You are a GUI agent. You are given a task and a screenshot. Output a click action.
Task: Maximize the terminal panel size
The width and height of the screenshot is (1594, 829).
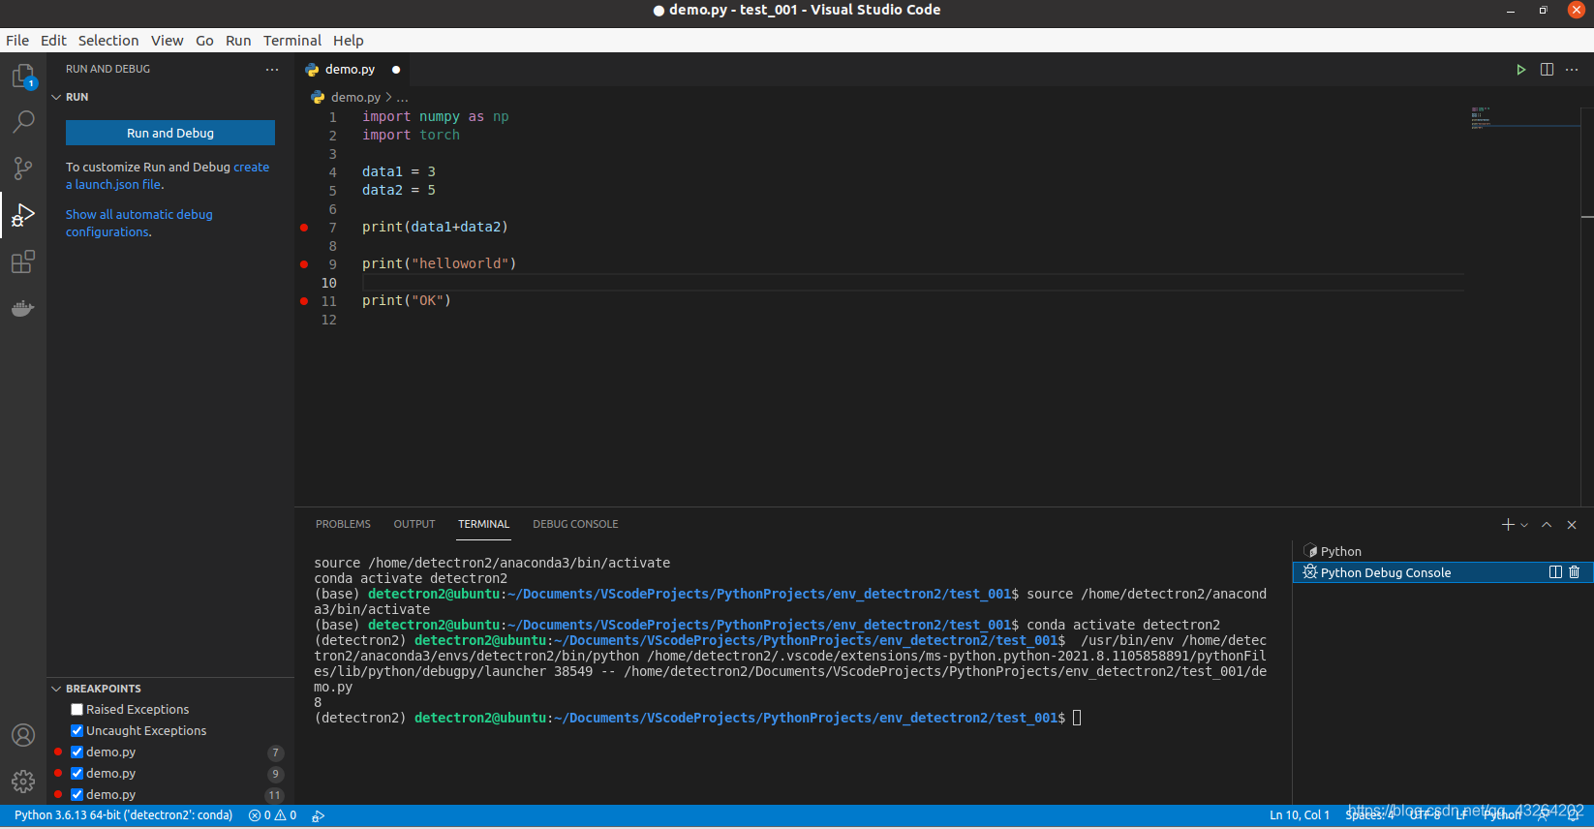(x=1547, y=525)
